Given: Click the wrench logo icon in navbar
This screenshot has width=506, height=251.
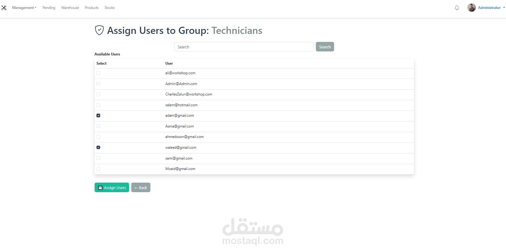Looking at the screenshot, I should click(4, 8).
